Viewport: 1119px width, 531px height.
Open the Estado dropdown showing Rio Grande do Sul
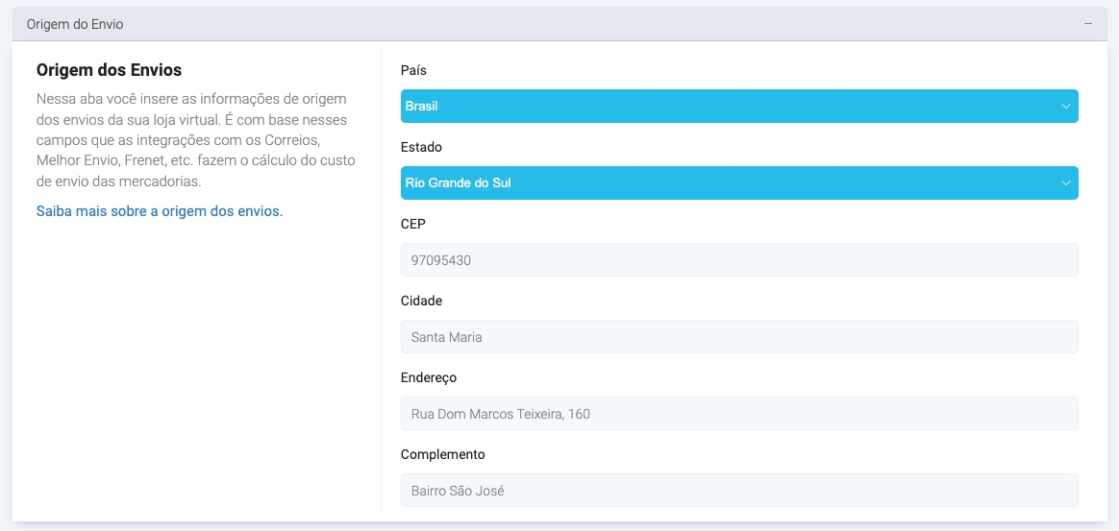pyautogui.click(x=731, y=183)
